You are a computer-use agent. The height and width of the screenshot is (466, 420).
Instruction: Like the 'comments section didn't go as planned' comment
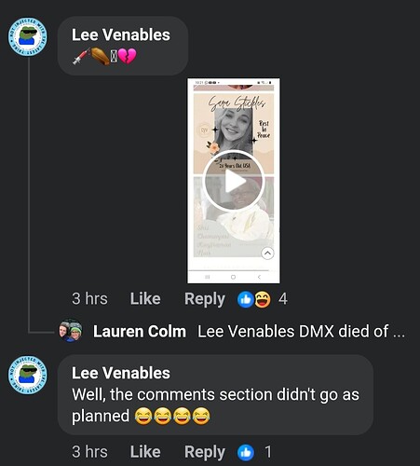pyautogui.click(x=145, y=452)
